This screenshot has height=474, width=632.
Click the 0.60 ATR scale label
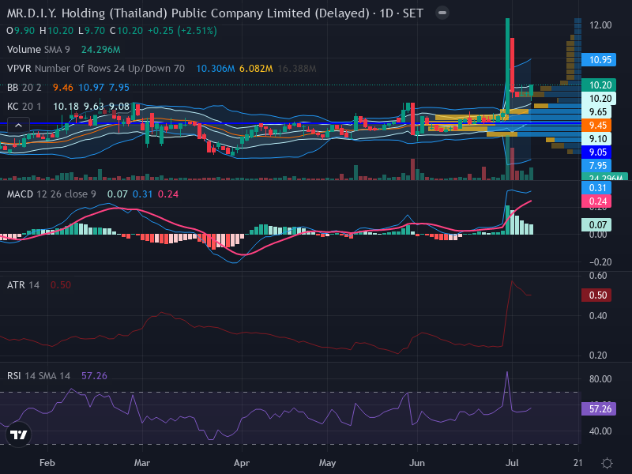pyautogui.click(x=598, y=276)
